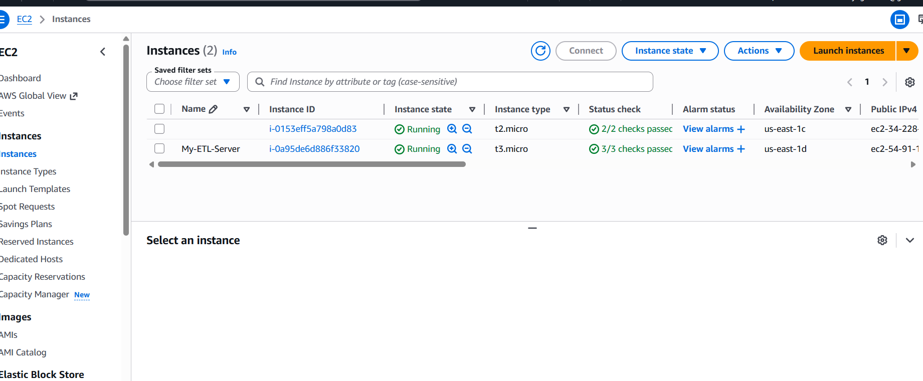The image size is (923, 381).
Task: Open EC2 breadcrumb link
Action: point(24,19)
